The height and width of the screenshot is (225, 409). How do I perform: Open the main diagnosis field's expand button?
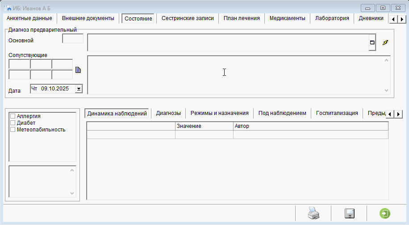click(372, 42)
